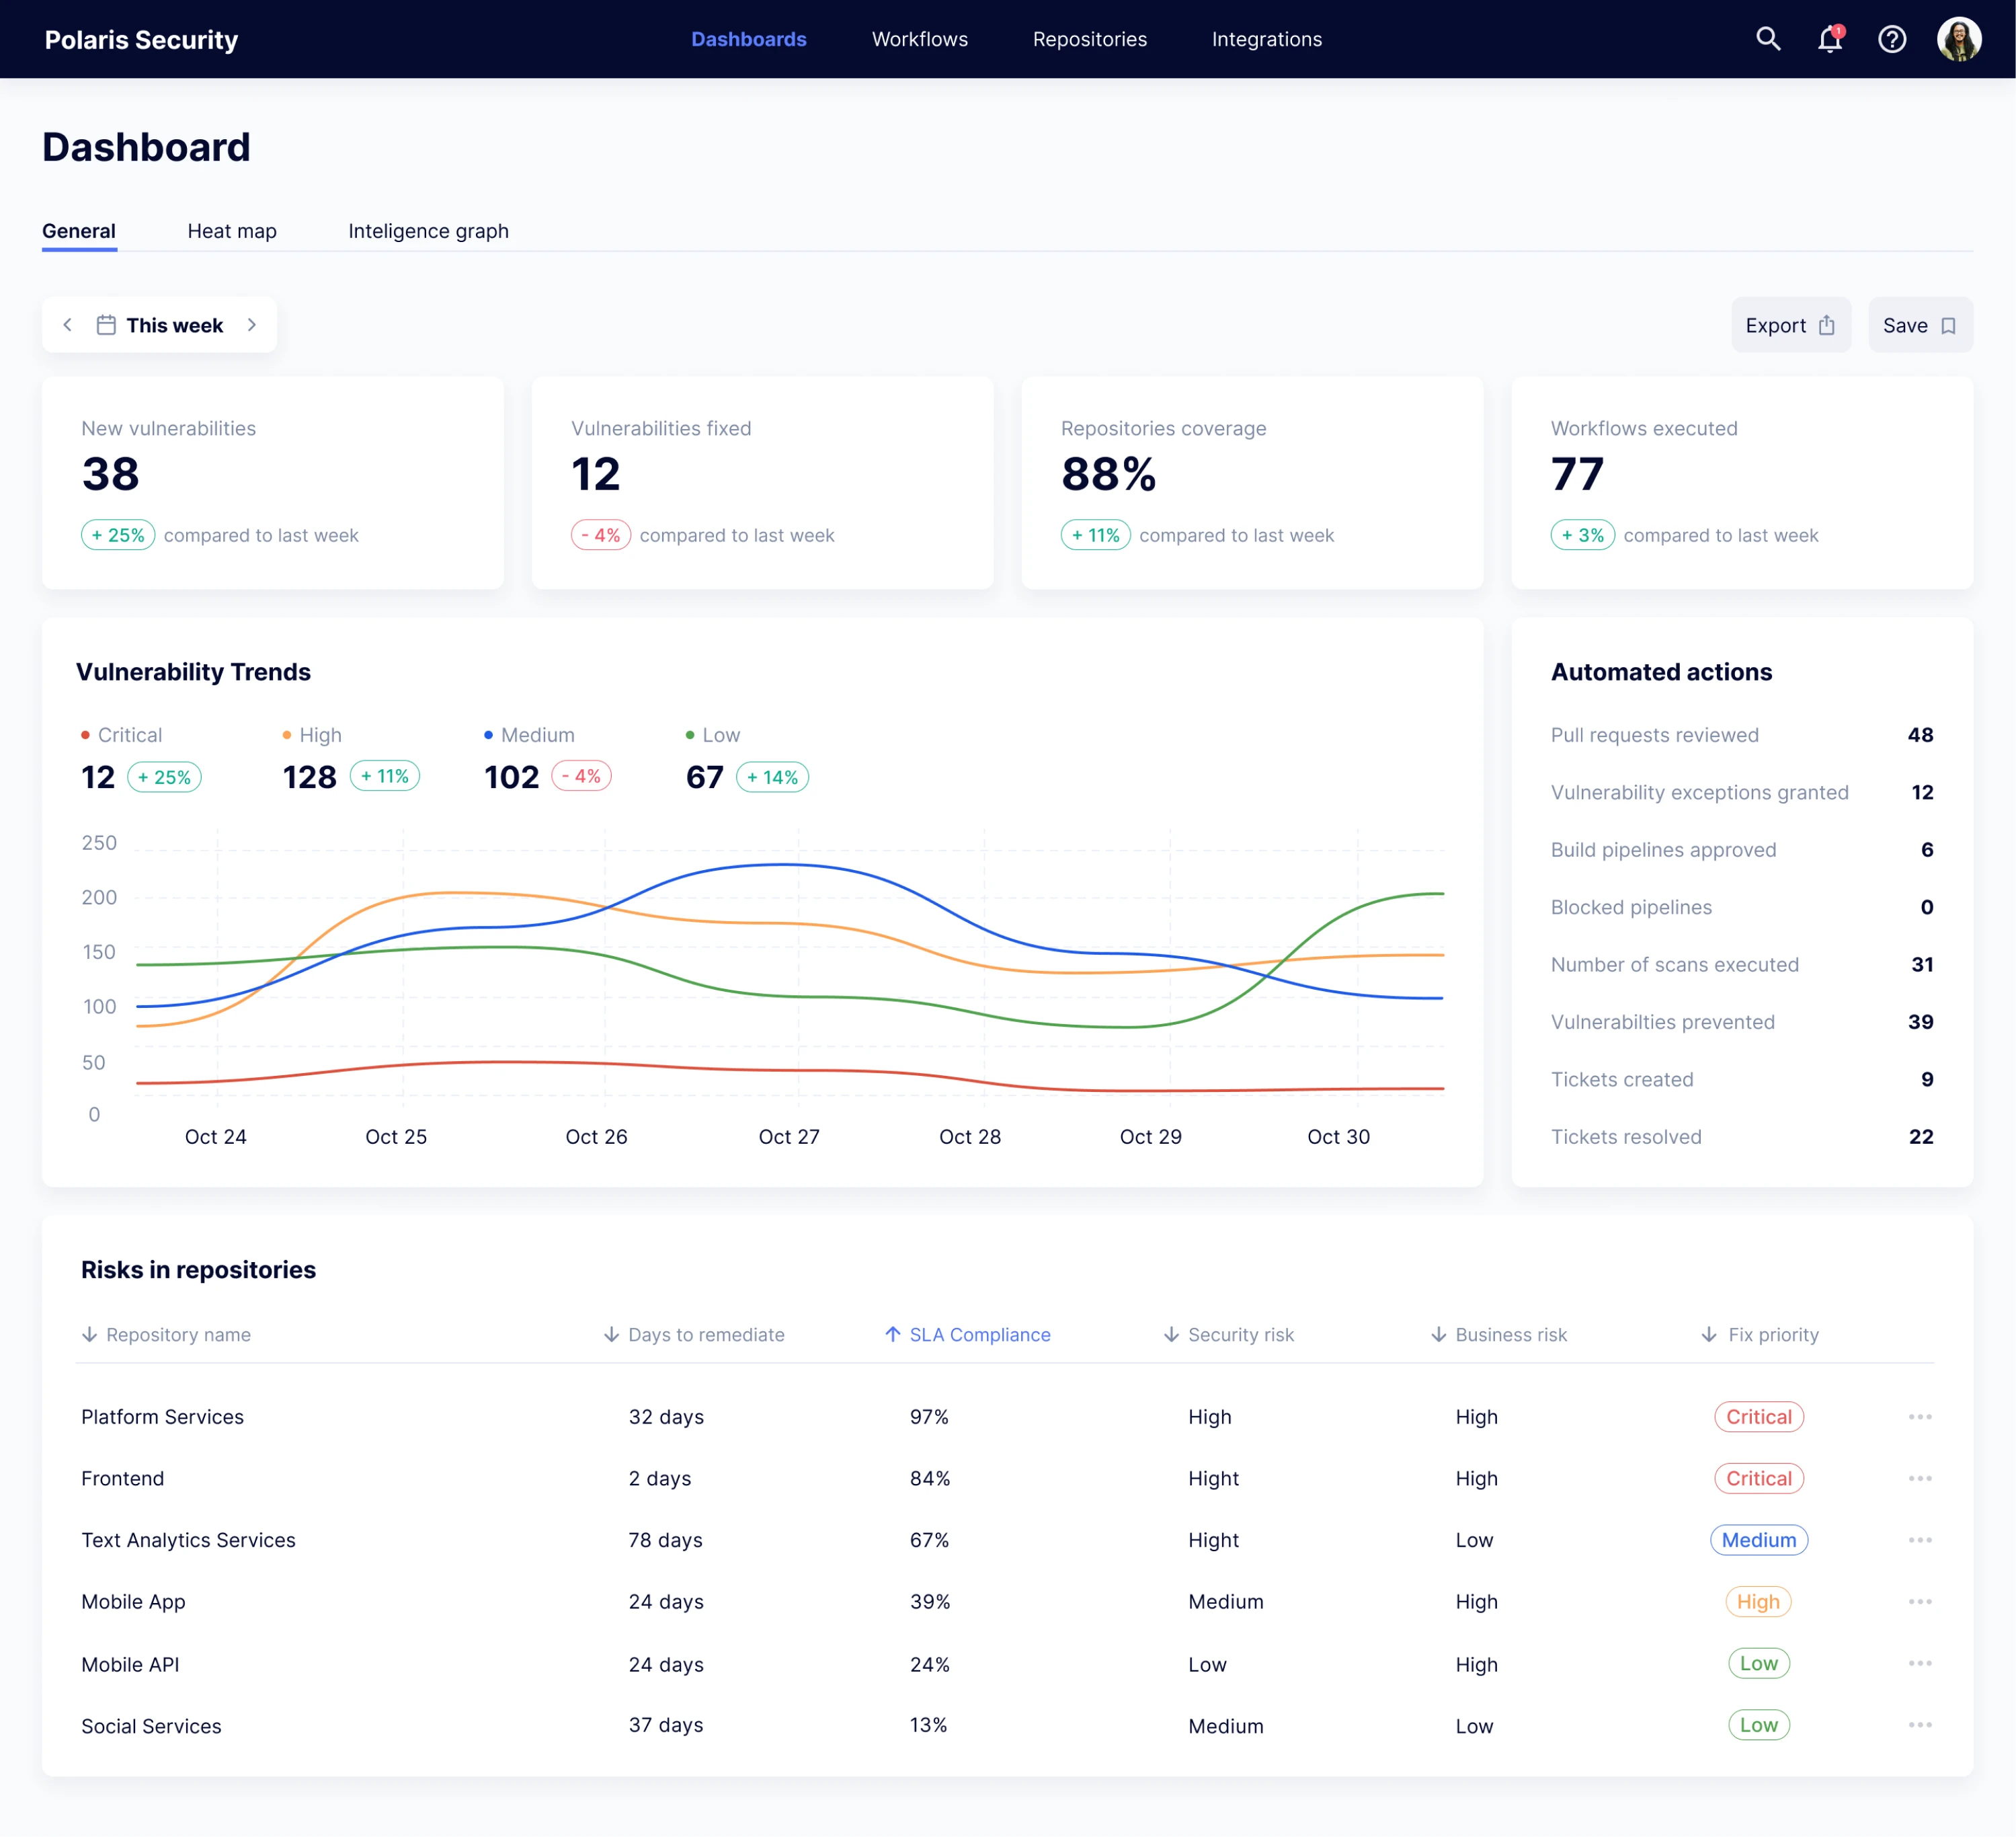2016x1837 pixels.
Task: Open the Workflows nav item
Action: 920,39
